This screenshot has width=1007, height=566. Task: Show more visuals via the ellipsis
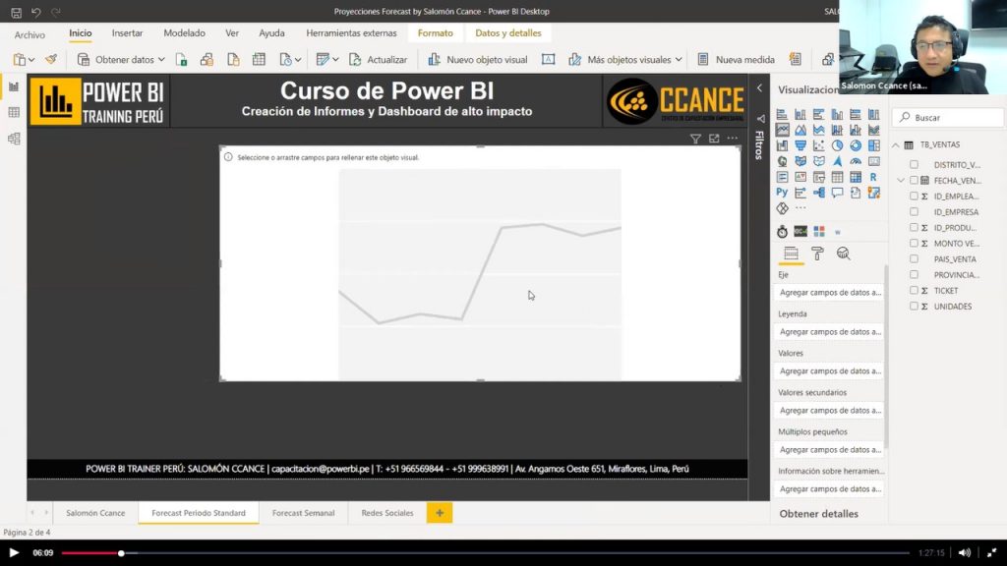click(800, 208)
